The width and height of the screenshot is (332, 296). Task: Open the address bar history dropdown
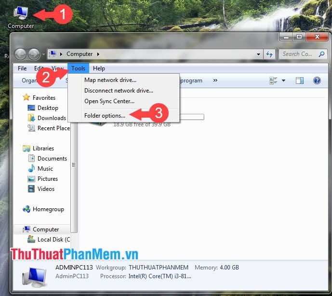258,54
